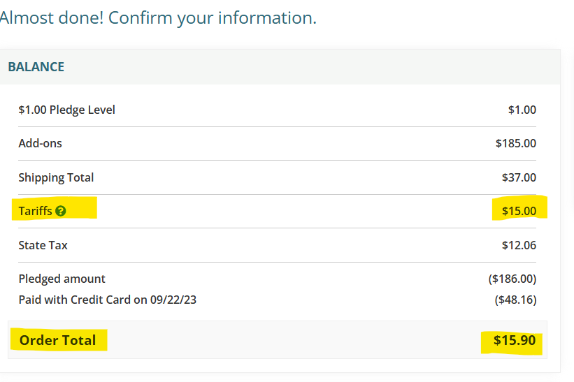Click the Almost done confirmation heading
Viewport: 574px width, 382px height.
pos(157,18)
